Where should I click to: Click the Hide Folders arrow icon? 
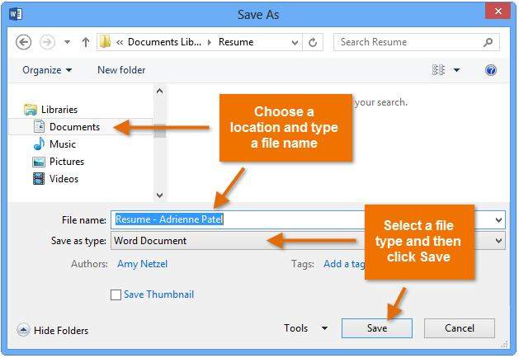pyautogui.click(x=23, y=330)
